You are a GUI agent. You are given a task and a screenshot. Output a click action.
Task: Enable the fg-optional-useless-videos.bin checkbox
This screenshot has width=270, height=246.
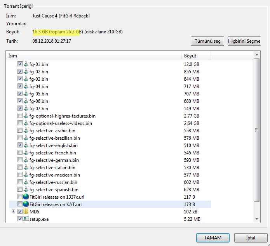pos(20,123)
